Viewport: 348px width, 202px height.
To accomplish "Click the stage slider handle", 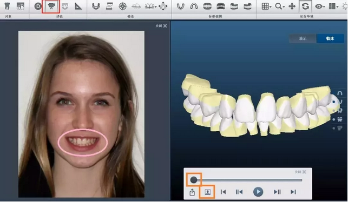I will point(194,180).
